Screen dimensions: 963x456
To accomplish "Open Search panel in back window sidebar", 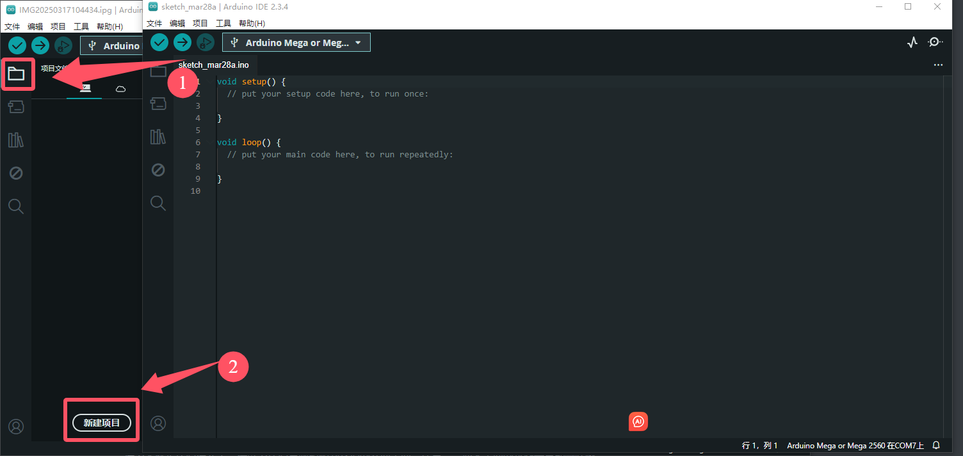I will (16, 207).
